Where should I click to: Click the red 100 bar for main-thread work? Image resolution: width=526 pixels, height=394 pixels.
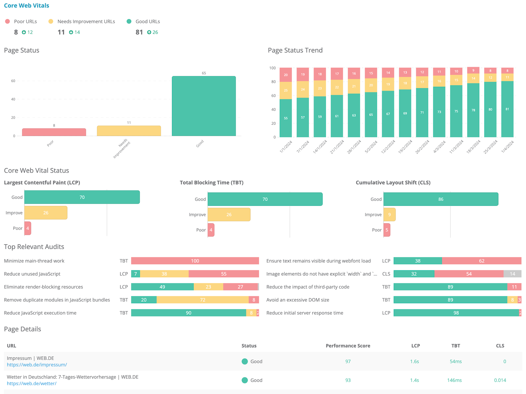195,261
